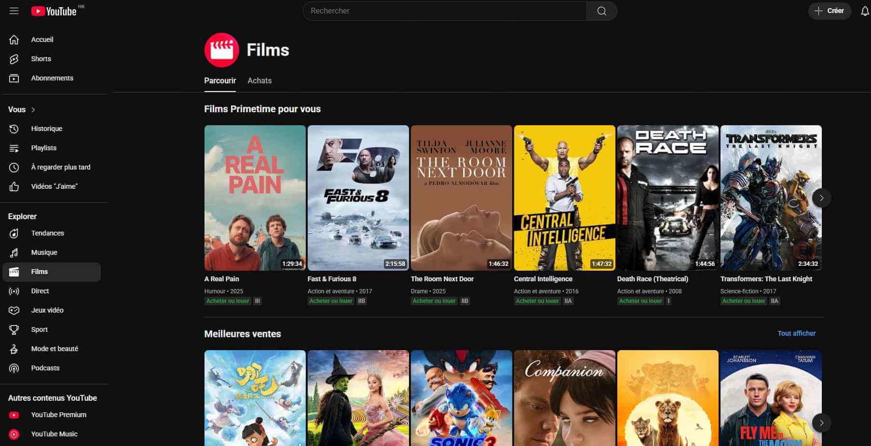Click Acheter ou louer under Transformers
Screen dimensions: 871x446
tap(744, 301)
